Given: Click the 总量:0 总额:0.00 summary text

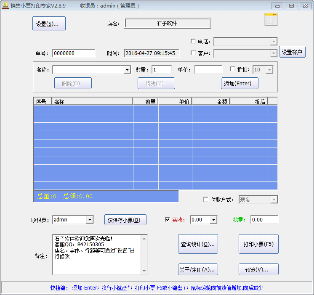Looking at the screenshot, I should click(x=65, y=196).
